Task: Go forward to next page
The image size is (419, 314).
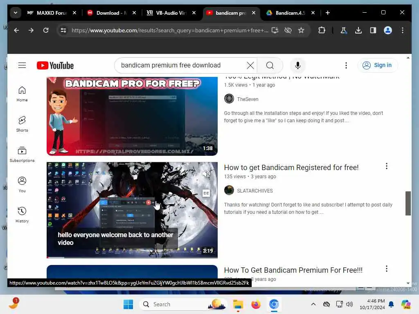Action: (x=31, y=30)
